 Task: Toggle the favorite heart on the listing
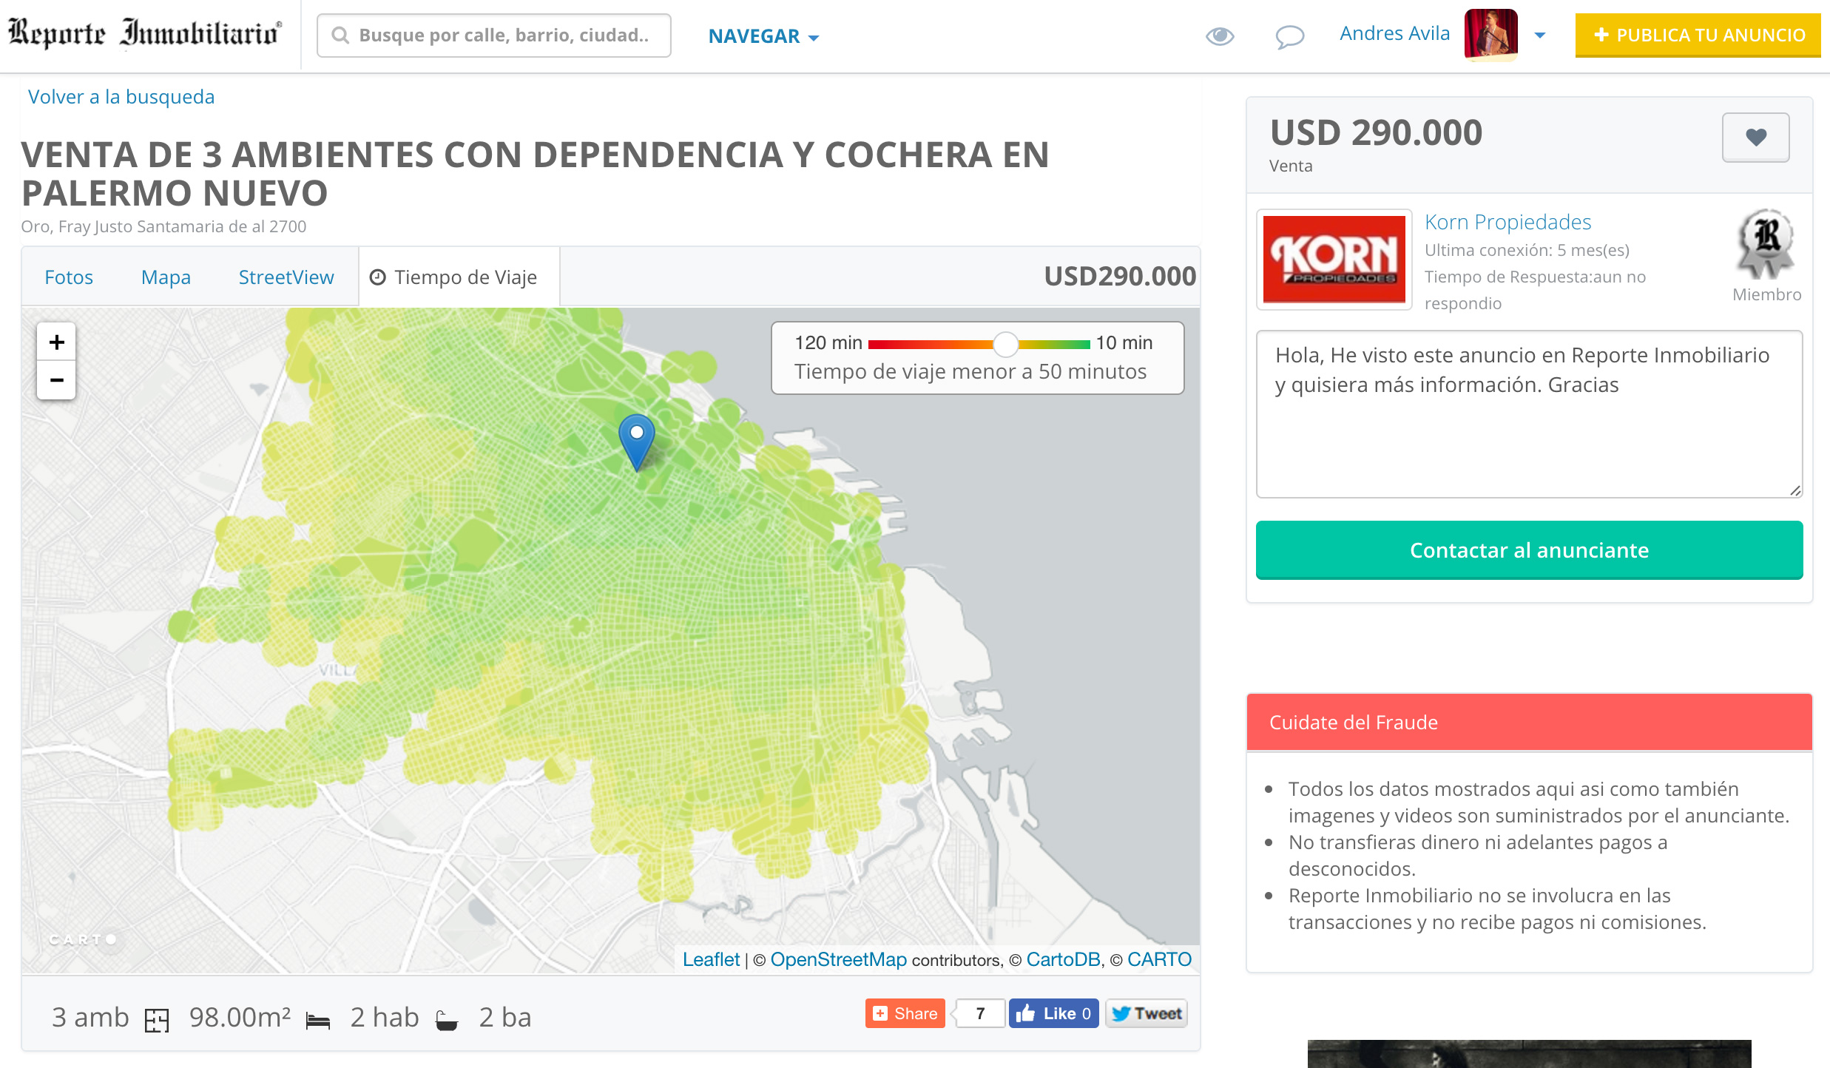point(1757,136)
